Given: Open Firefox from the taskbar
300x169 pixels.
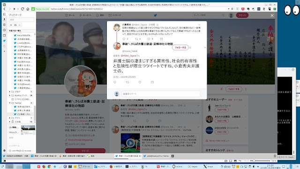Looking at the screenshot, I should tap(44, 167).
